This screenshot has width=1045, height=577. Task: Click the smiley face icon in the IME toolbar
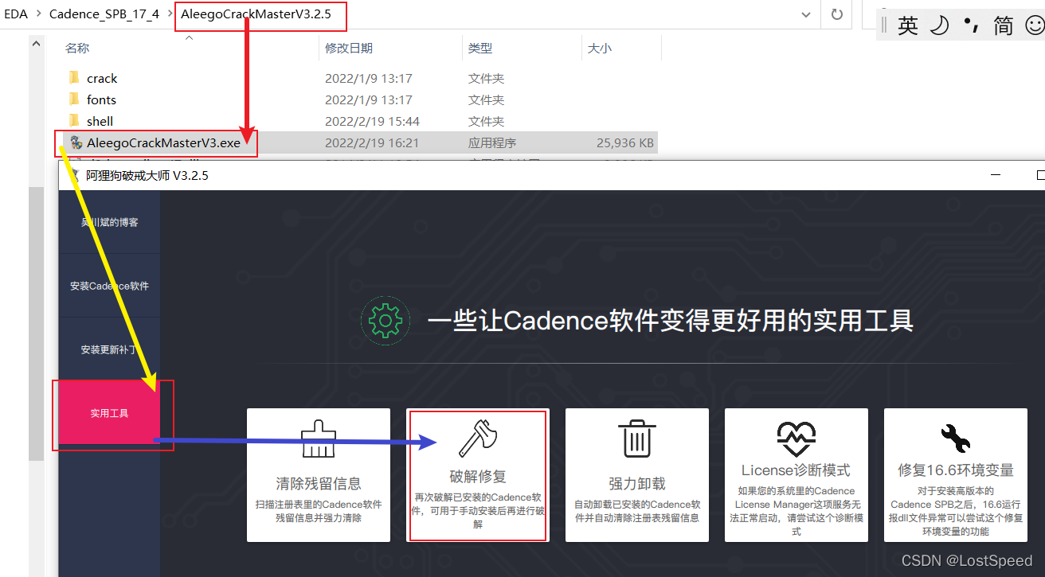coord(1034,25)
